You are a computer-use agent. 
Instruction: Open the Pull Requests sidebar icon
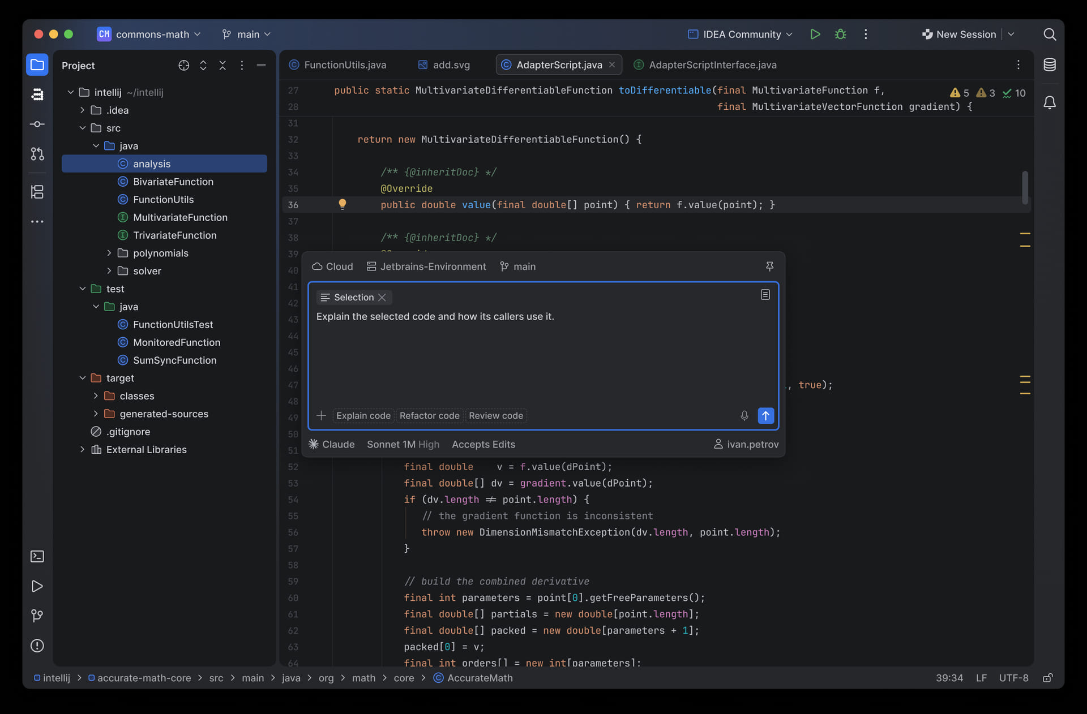37,154
